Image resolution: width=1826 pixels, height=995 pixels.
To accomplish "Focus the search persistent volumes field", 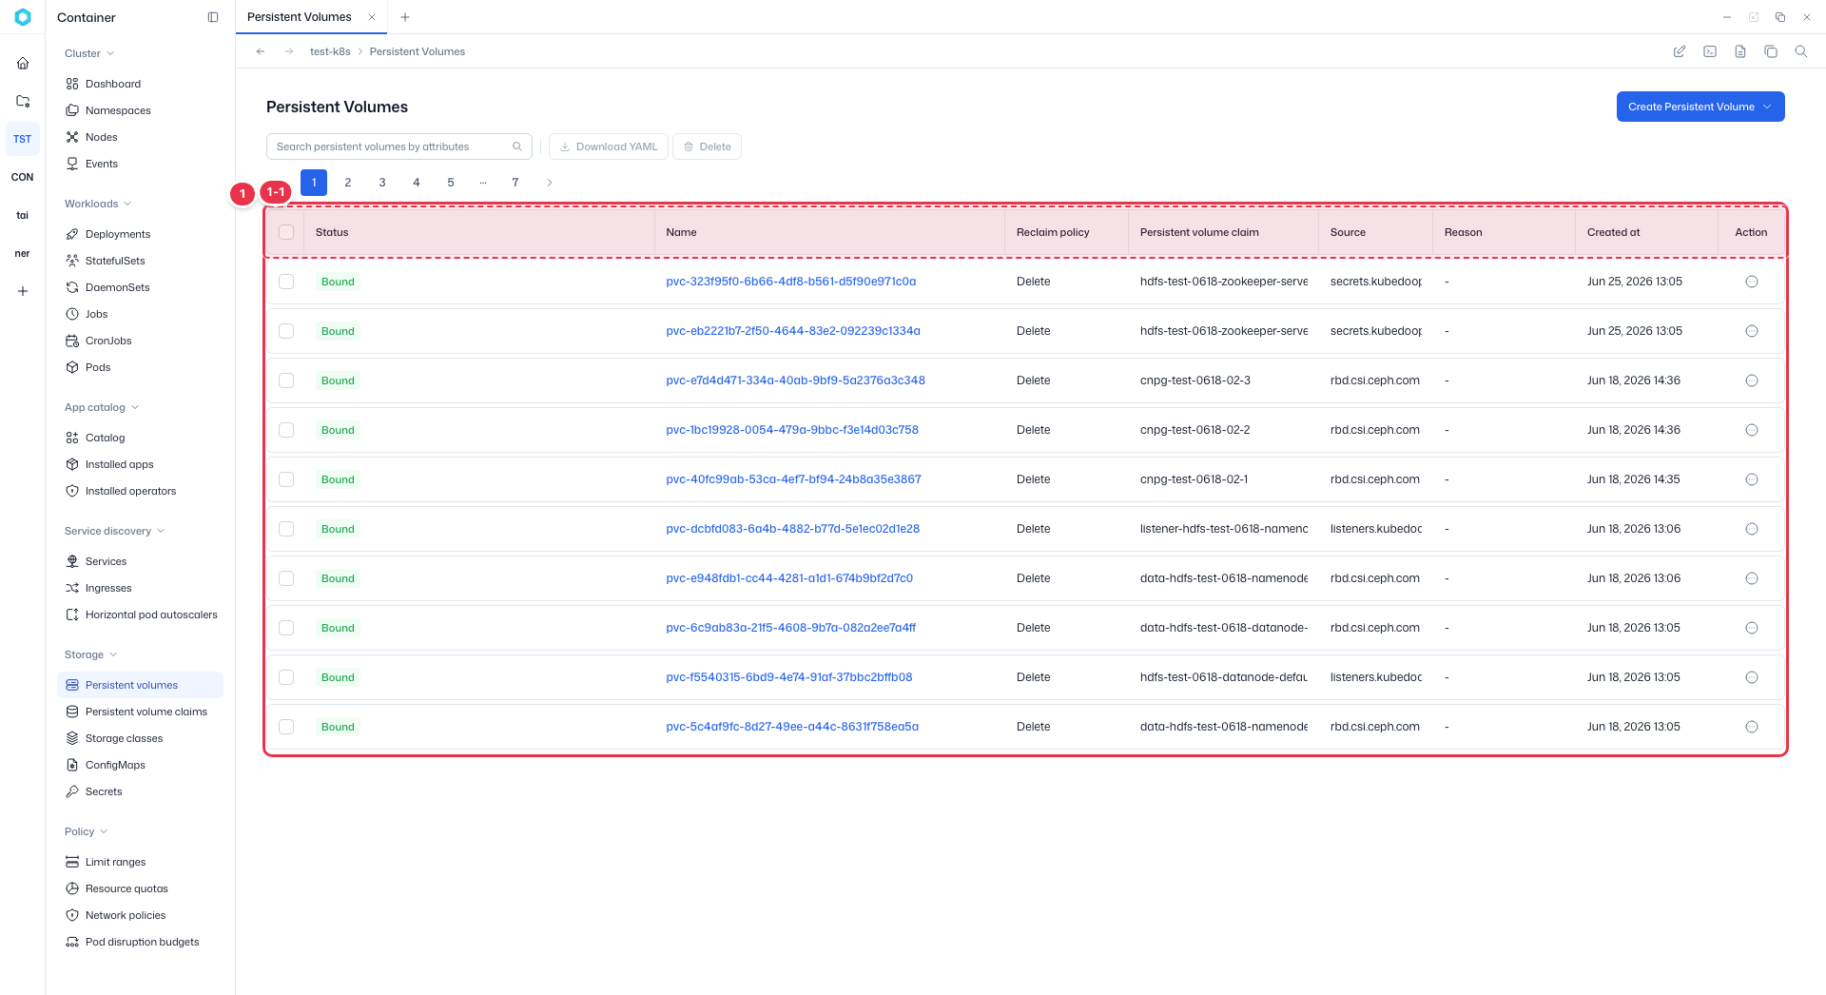I will (x=399, y=146).
